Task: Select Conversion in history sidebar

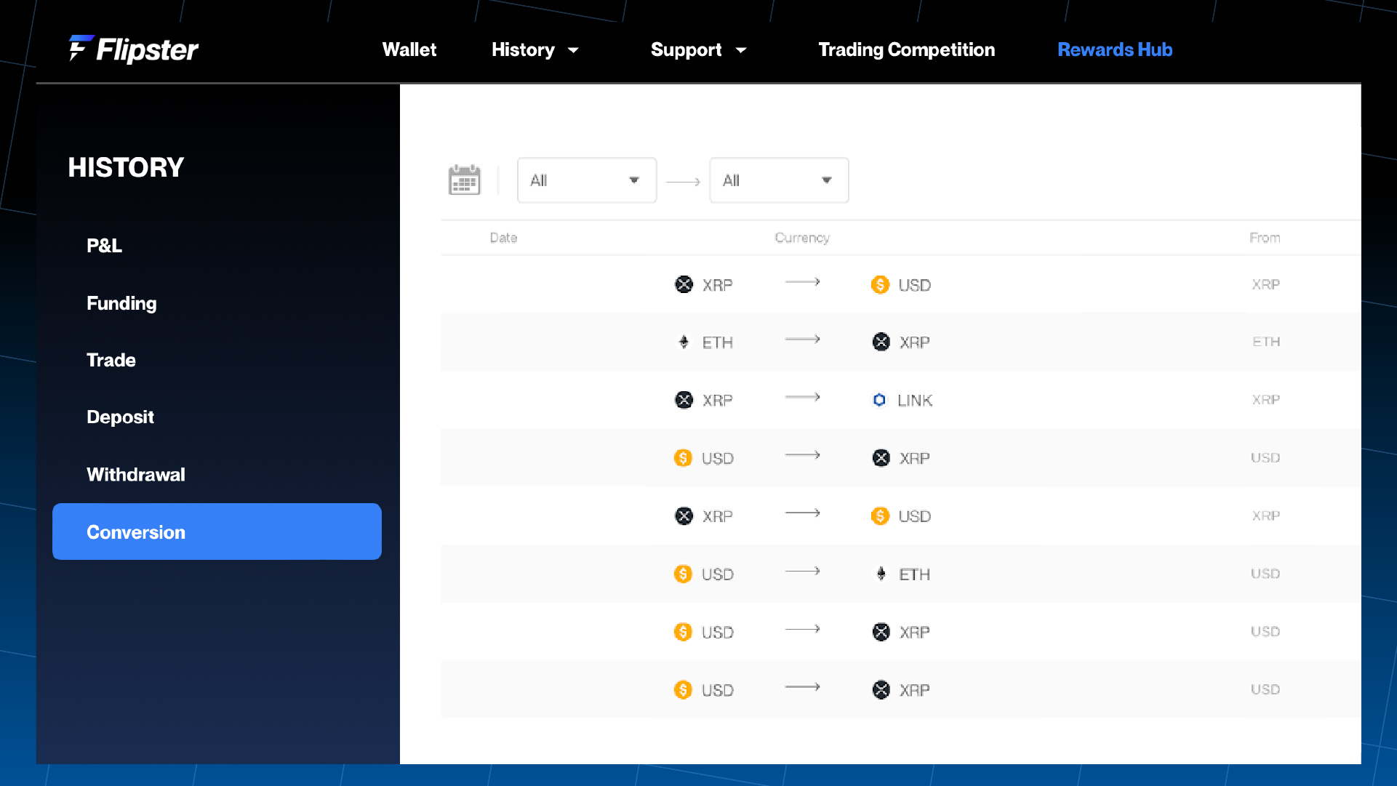Action: (217, 532)
